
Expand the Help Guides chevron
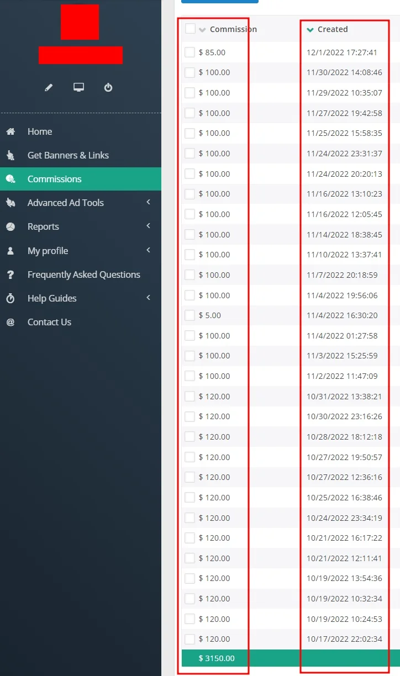148,298
